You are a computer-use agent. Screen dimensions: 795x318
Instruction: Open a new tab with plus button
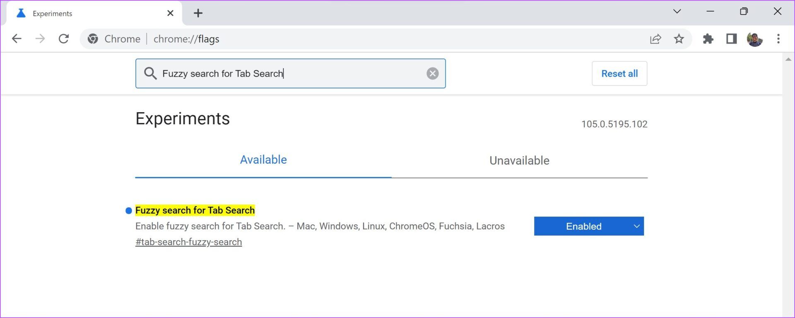[198, 13]
